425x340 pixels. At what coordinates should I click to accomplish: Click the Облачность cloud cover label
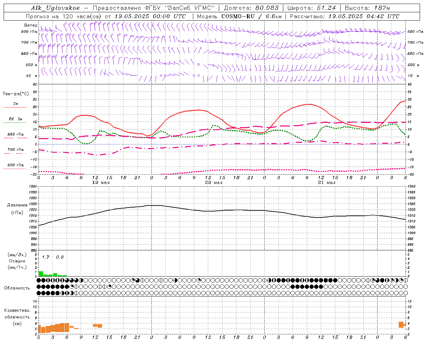(17, 288)
